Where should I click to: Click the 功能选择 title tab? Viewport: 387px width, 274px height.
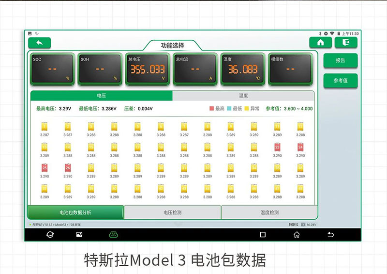[173, 45]
